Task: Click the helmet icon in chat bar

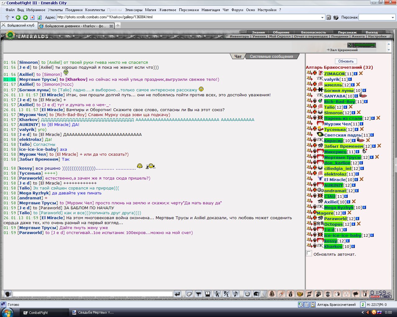Action: tap(256, 294)
